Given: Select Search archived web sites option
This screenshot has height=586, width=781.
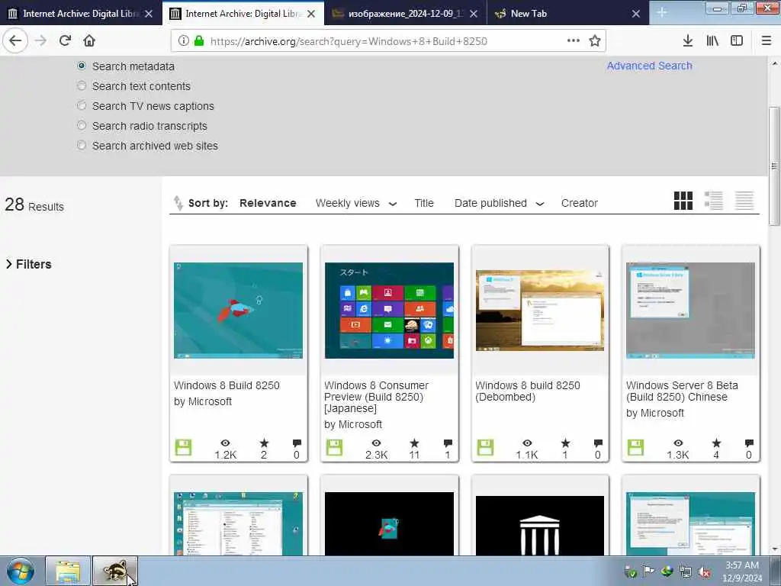Looking at the screenshot, I should coord(82,146).
